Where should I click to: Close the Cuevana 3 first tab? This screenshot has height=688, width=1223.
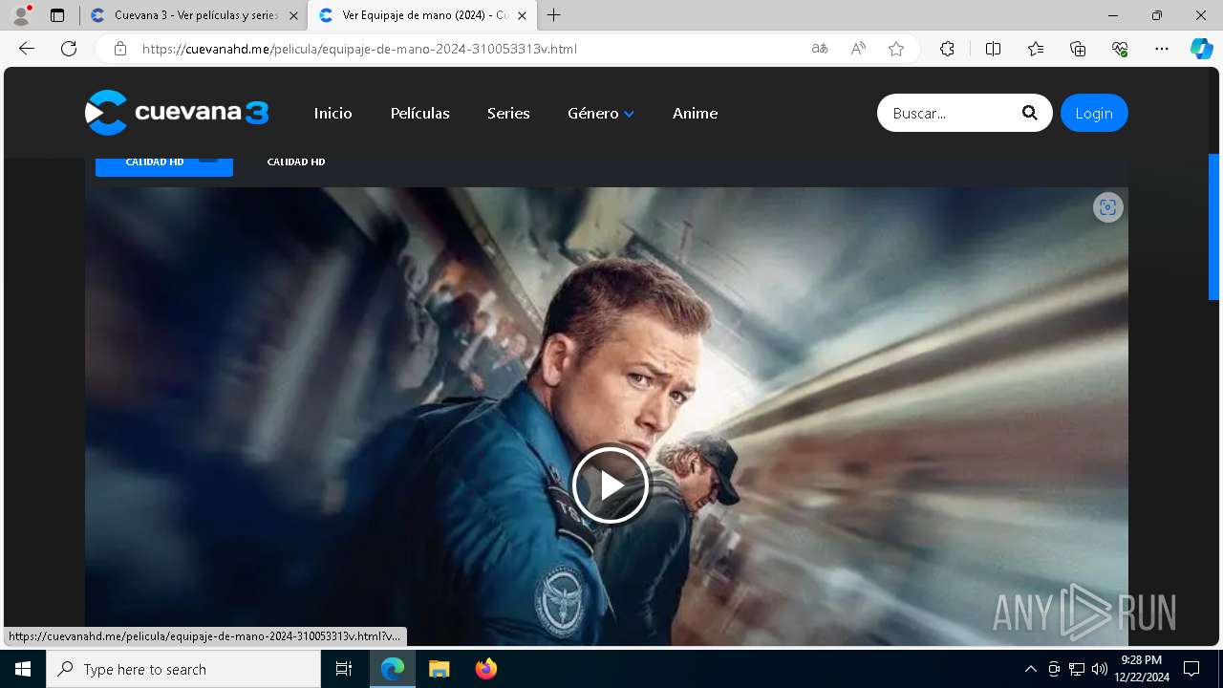pyautogui.click(x=293, y=15)
